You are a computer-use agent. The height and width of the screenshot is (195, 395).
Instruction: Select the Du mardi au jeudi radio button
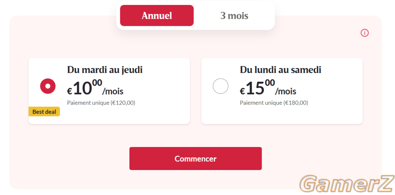[48, 86]
